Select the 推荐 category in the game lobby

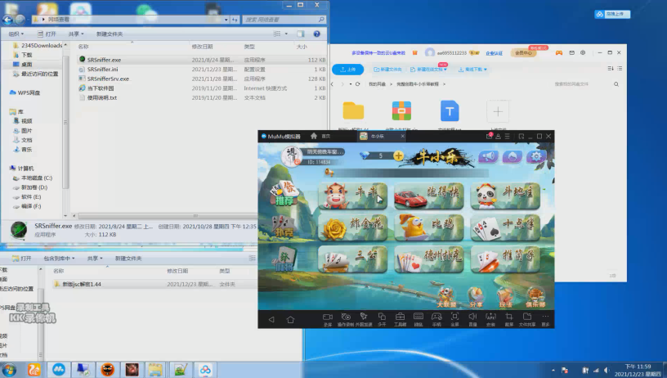coord(284,193)
